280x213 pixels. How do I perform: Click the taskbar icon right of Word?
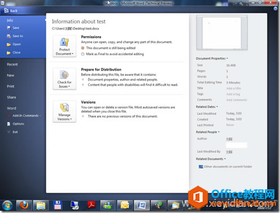159,205
